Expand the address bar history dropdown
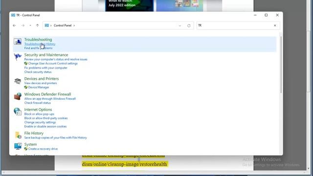This screenshot has height=176, width=313. [180, 25]
